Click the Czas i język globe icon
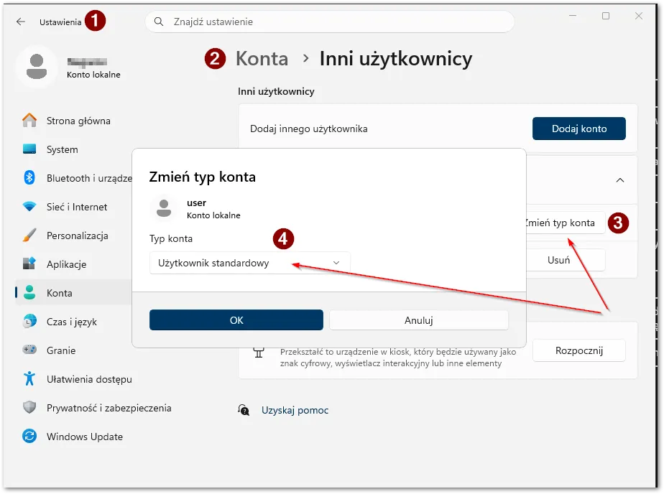This screenshot has height=494, width=664. coord(29,322)
